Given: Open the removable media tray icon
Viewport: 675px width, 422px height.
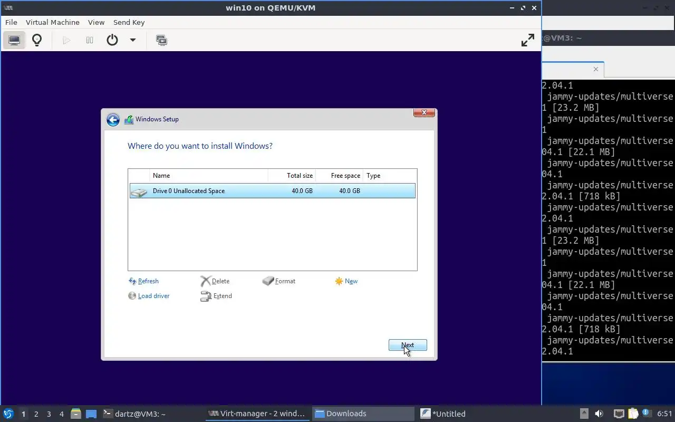Looking at the screenshot, I should (584, 414).
